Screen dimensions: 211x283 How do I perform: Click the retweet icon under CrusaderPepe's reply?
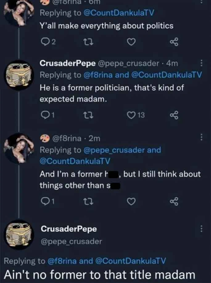coord(89,115)
